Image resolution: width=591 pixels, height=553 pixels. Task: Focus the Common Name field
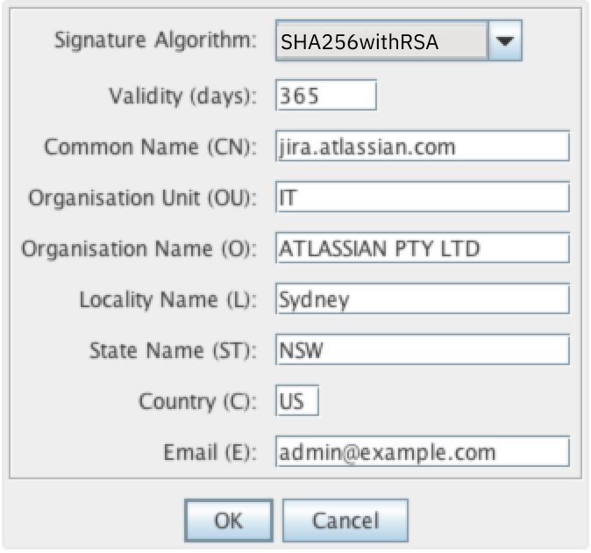click(422, 147)
